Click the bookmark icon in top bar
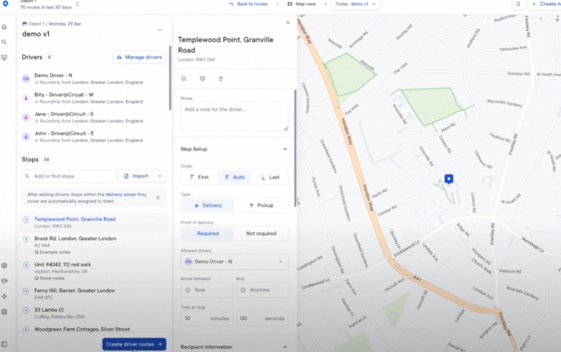The height and width of the screenshot is (352, 561). point(518,4)
